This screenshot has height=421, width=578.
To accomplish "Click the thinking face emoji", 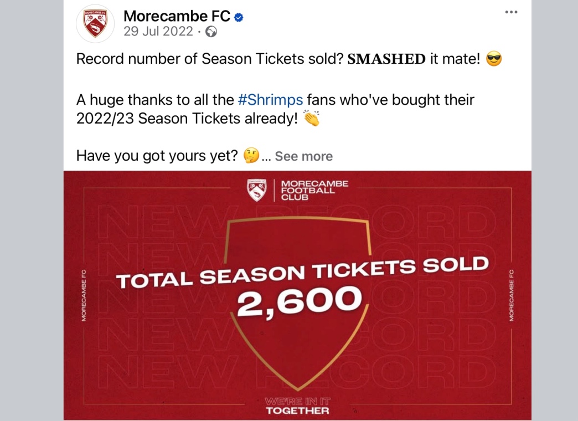I will pyautogui.click(x=251, y=155).
